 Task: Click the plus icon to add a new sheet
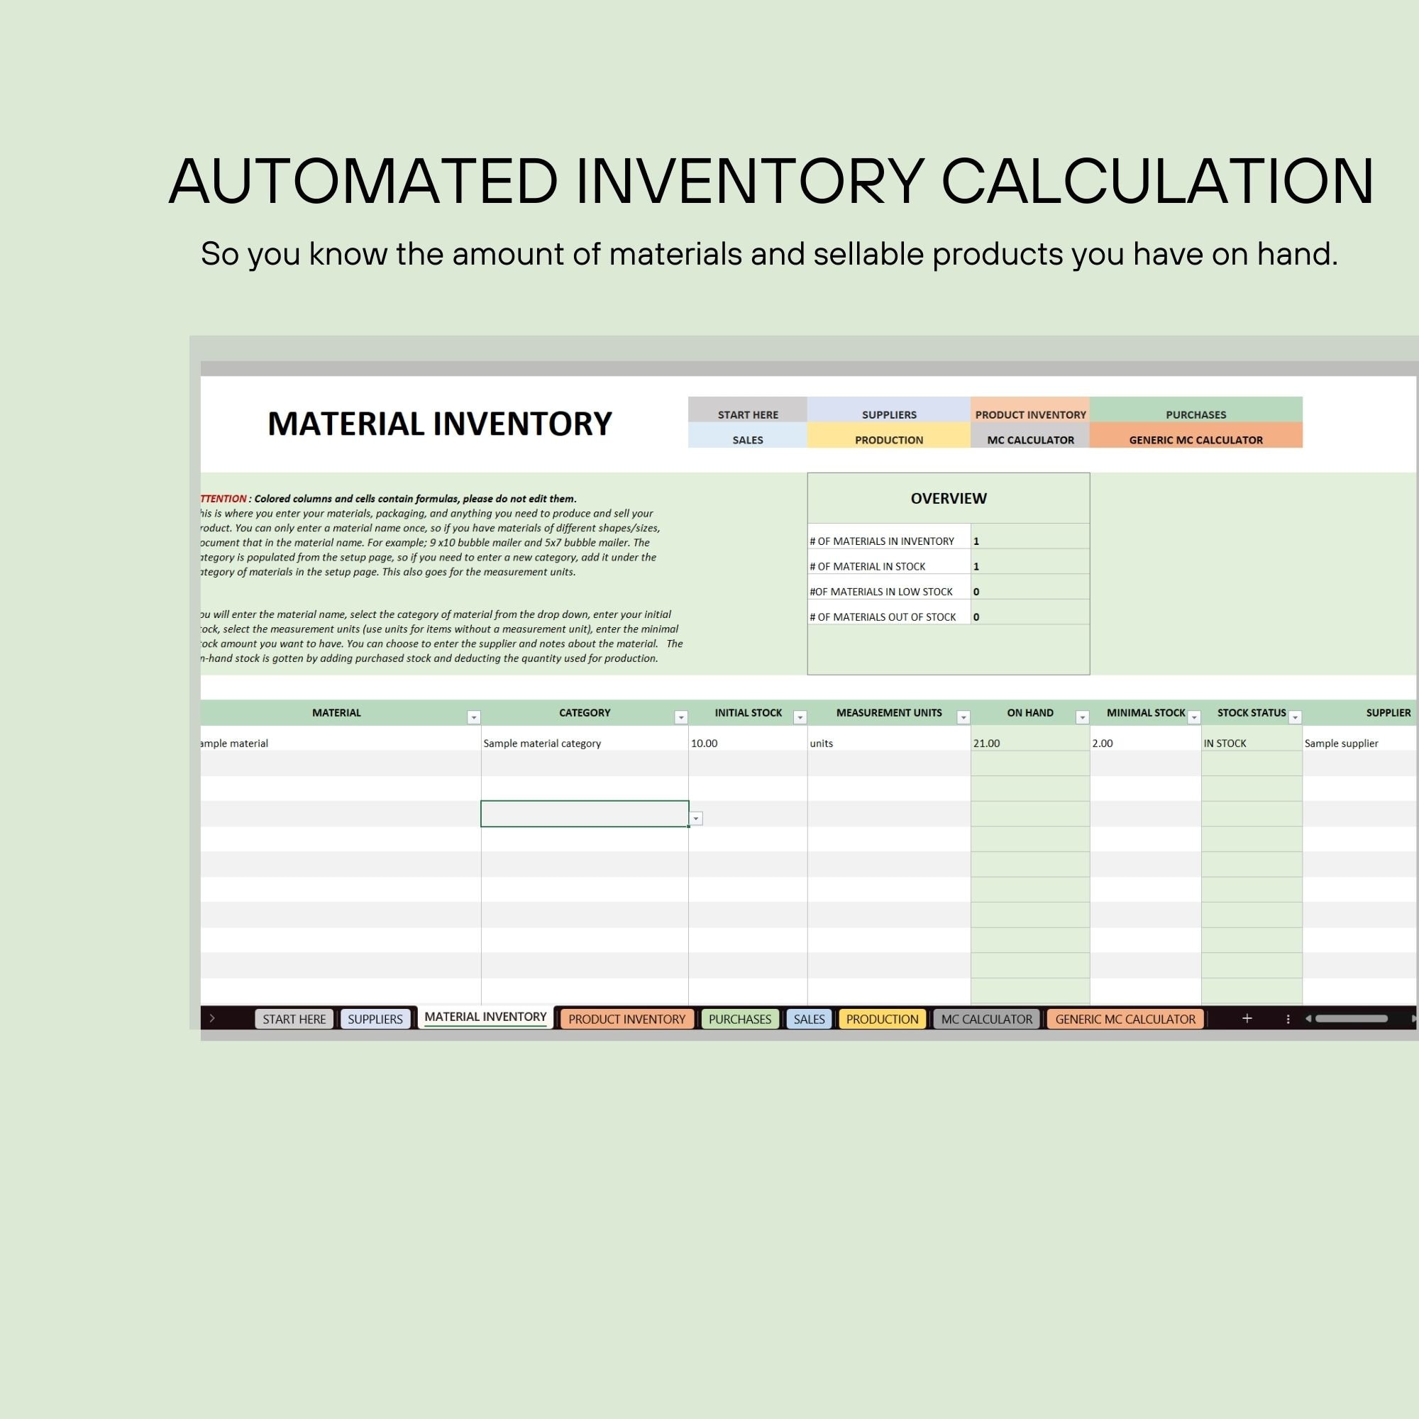pyautogui.click(x=1247, y=1019)
